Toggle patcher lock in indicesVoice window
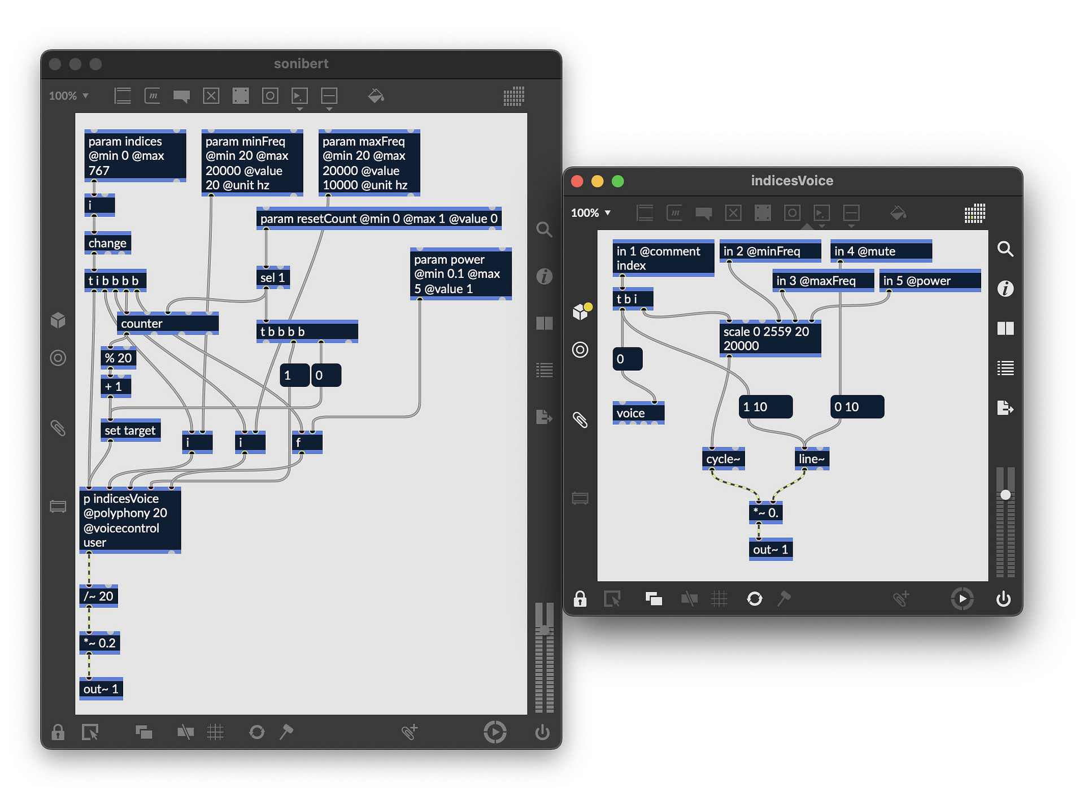Image resolution: width=1084 pixels, height=788 pixels. click(580, 599)
